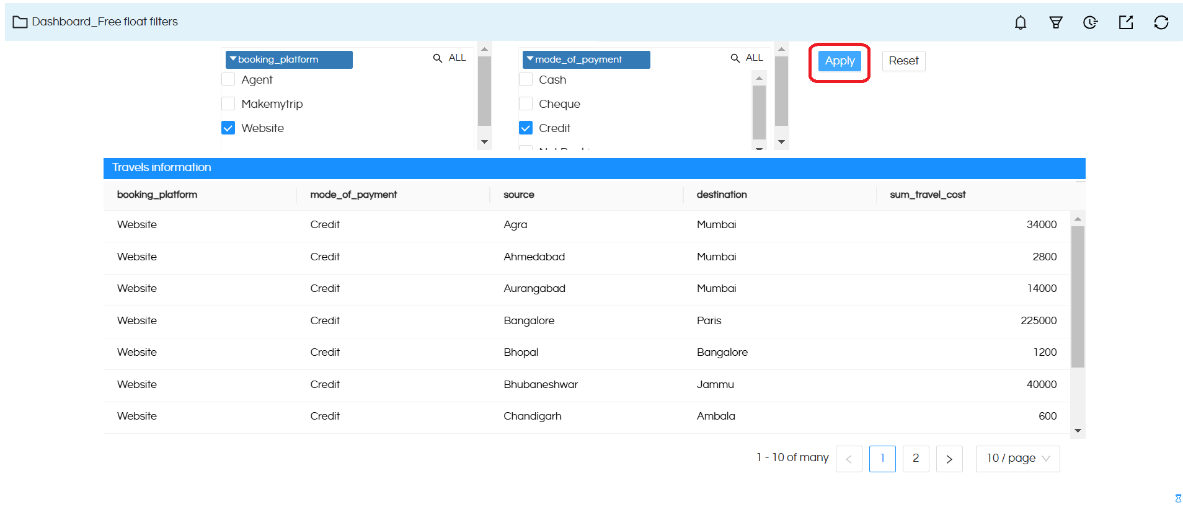Viewport: 1183px width, 507px height.
Task: Select ALL for mode_of_payment
Action: [755, 58]
